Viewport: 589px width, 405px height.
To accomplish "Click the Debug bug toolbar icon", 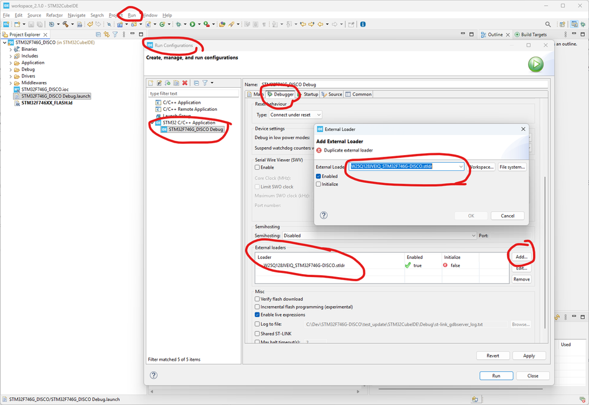I will coord(179,24).
